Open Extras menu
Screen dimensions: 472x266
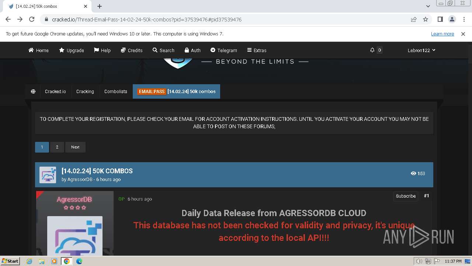[257, 50]
